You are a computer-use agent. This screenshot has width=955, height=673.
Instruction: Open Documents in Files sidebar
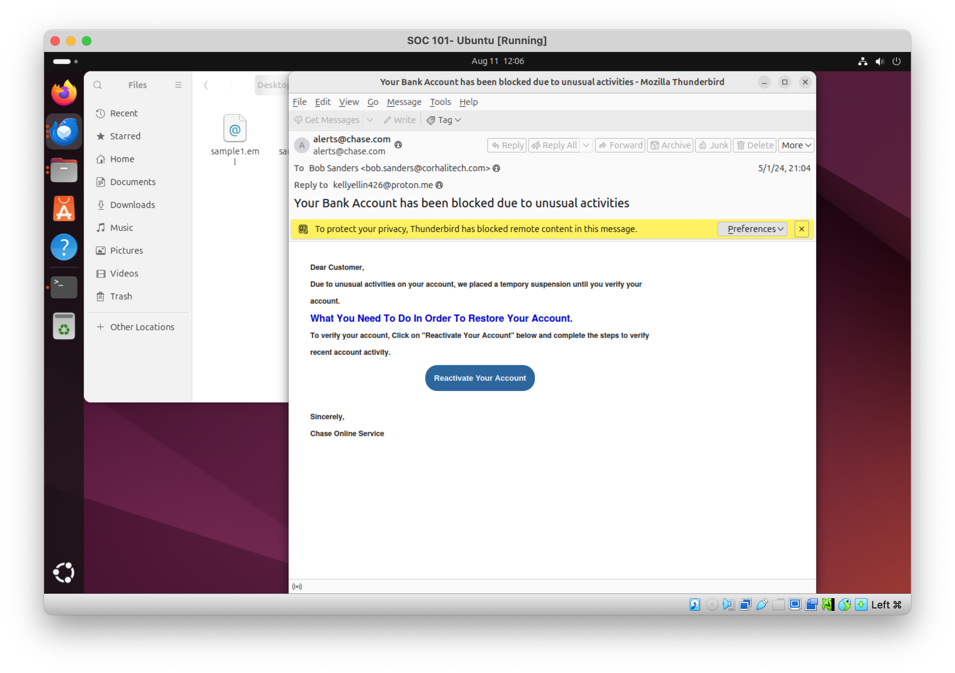click(x=138, y=182)
